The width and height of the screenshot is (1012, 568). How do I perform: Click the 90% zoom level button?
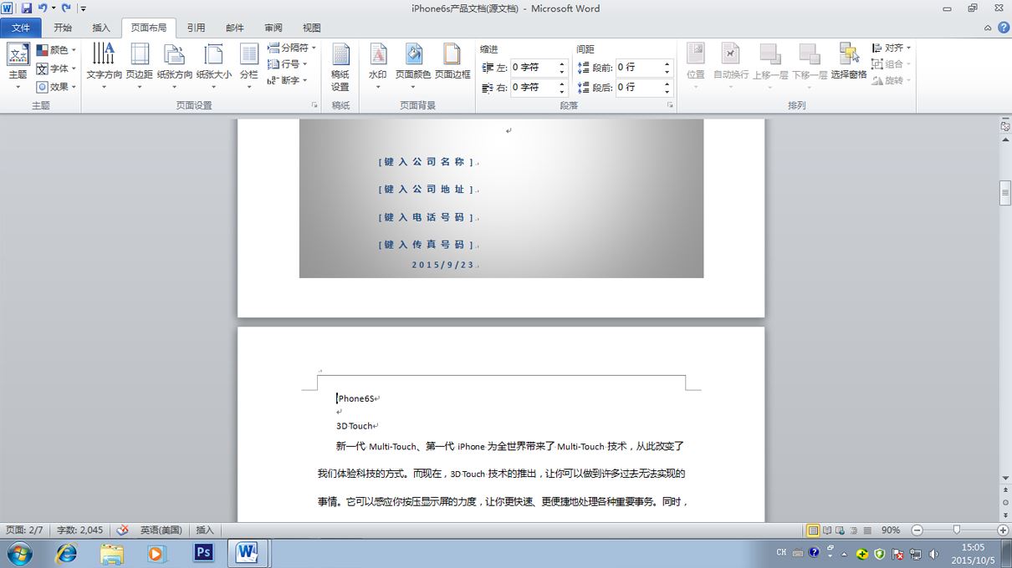pyautogui.click(x=891, y=530)
